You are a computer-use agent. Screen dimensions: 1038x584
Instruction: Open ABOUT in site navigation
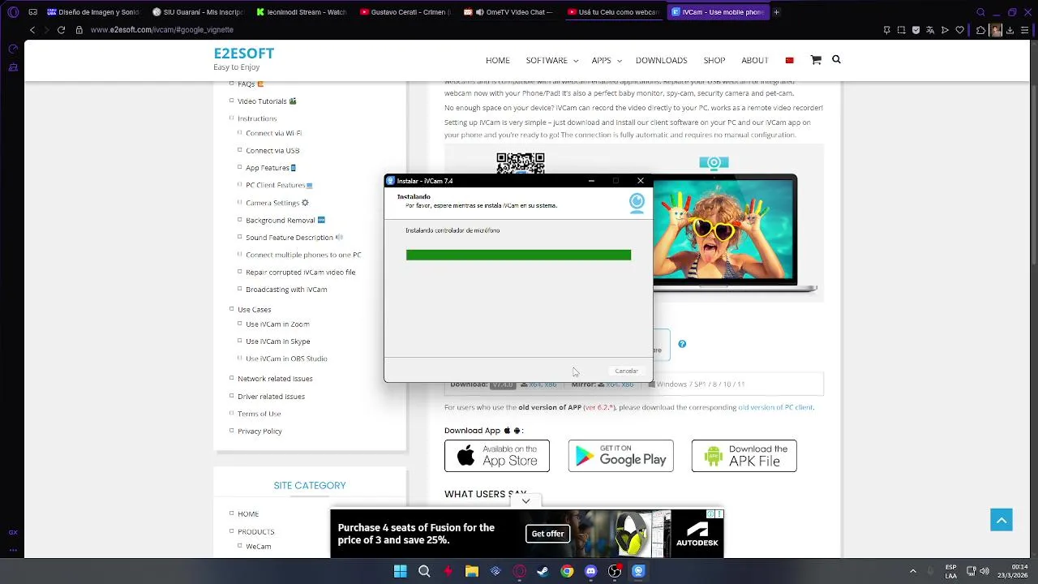[755, 60]
